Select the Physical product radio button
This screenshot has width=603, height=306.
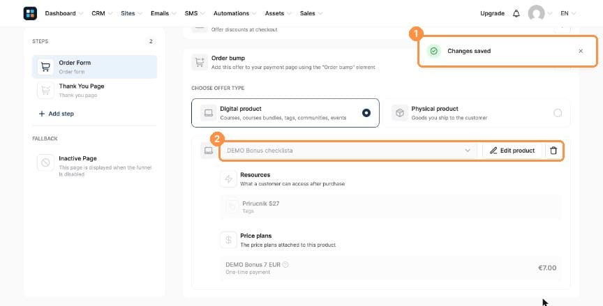click(558, 113)
